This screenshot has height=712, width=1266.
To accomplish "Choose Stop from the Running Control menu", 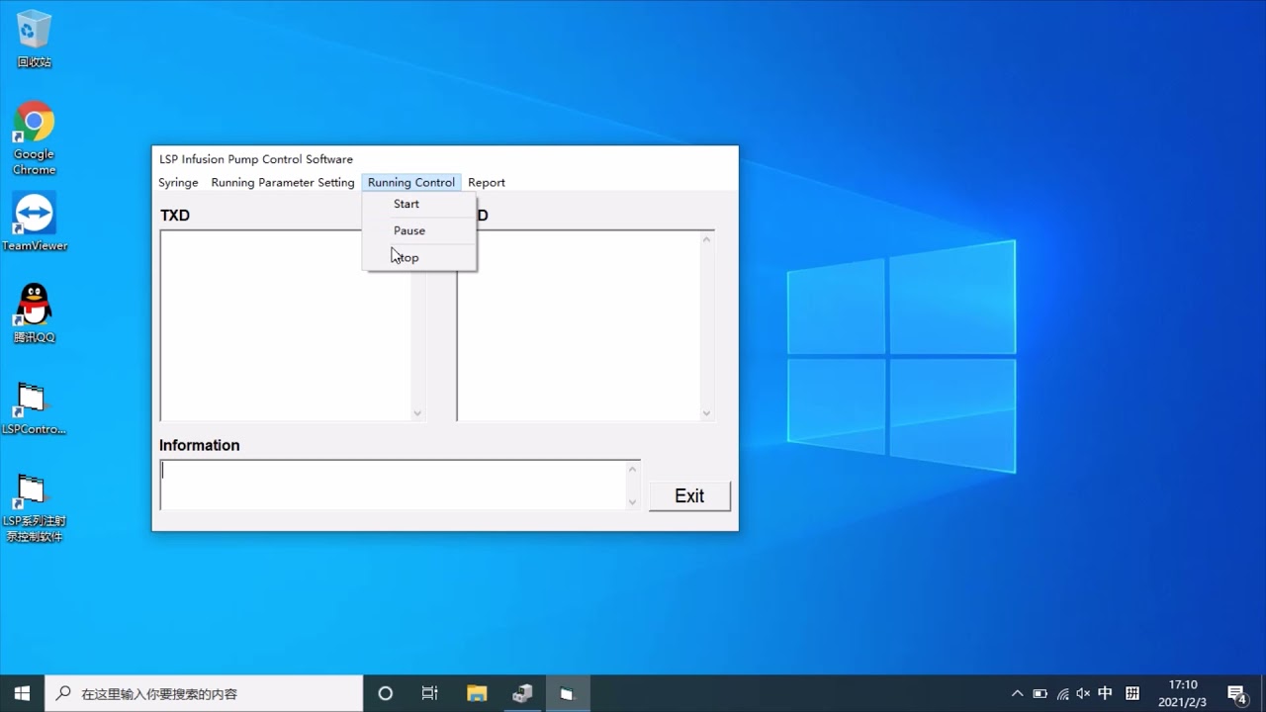I will click(x=419, y=257).
